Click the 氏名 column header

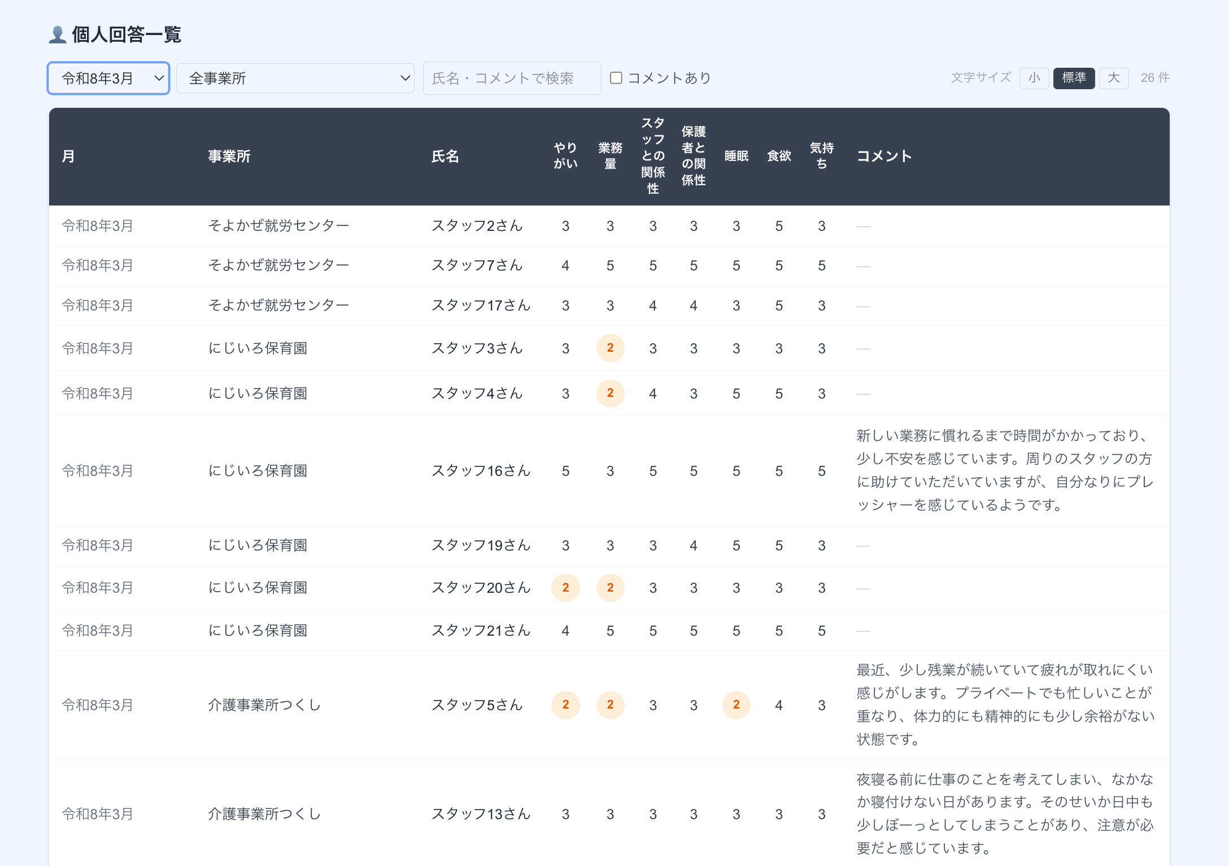point(445,156)
